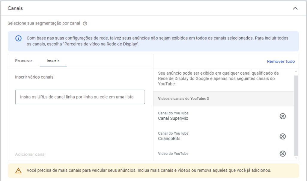
Task: Open help for channel segmentation
Action: point(85,23)
